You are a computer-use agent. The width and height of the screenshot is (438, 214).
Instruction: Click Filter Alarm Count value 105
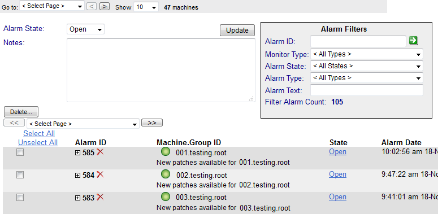coord(337,102)
